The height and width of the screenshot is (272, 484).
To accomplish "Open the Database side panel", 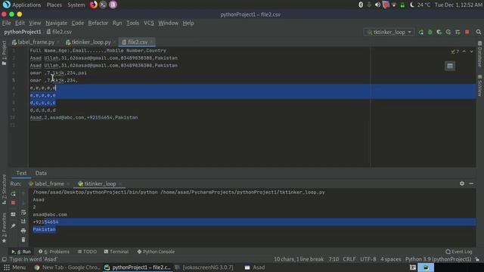I will 479,54.
